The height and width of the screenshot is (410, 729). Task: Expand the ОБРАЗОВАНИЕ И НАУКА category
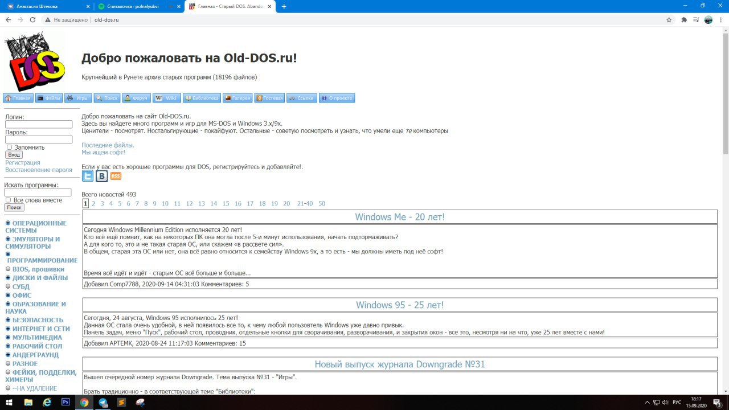coord(8,304)
